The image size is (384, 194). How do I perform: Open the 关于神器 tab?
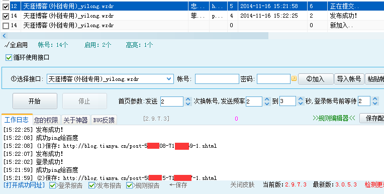[76, 120]
